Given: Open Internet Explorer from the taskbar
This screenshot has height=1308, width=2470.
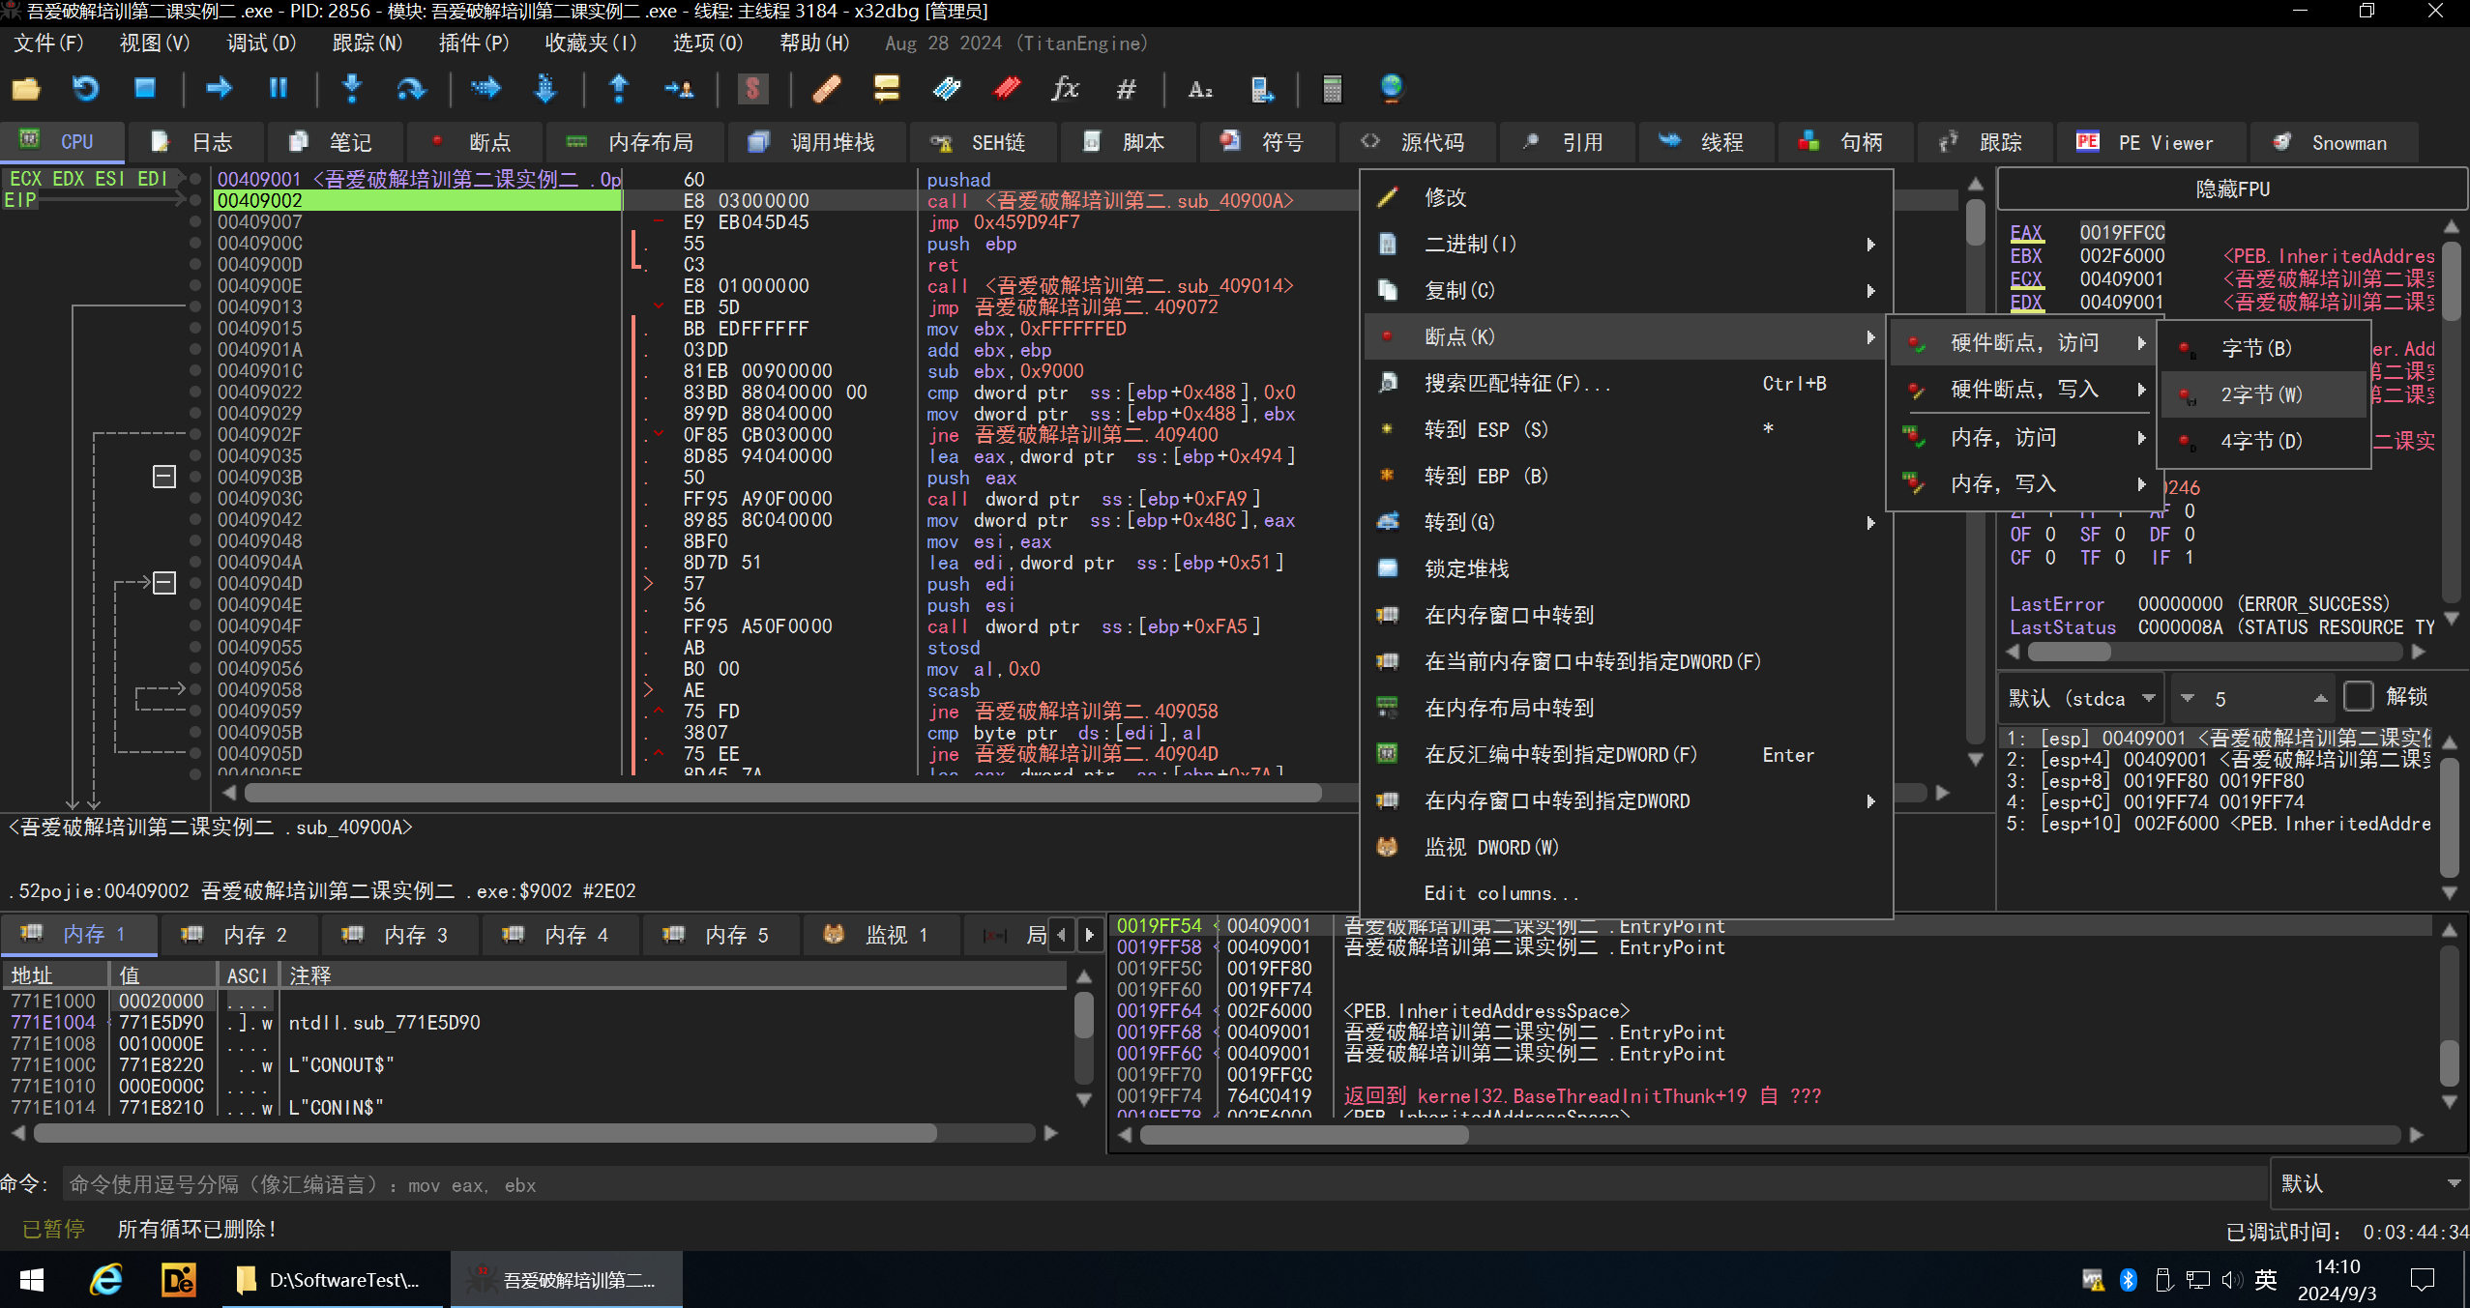Looking at the screenshot, I should point(106,1280).
